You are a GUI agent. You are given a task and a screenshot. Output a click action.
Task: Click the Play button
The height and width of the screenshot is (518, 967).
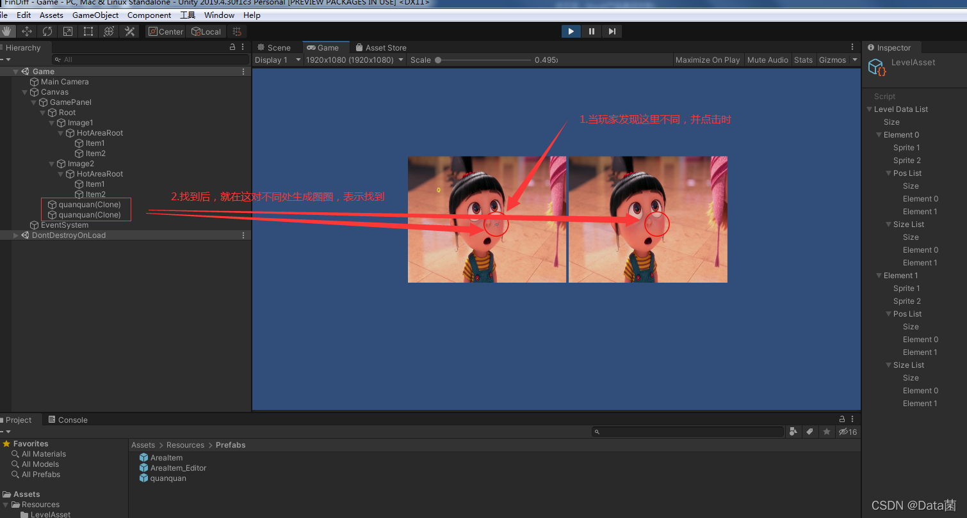click(571, 31)
